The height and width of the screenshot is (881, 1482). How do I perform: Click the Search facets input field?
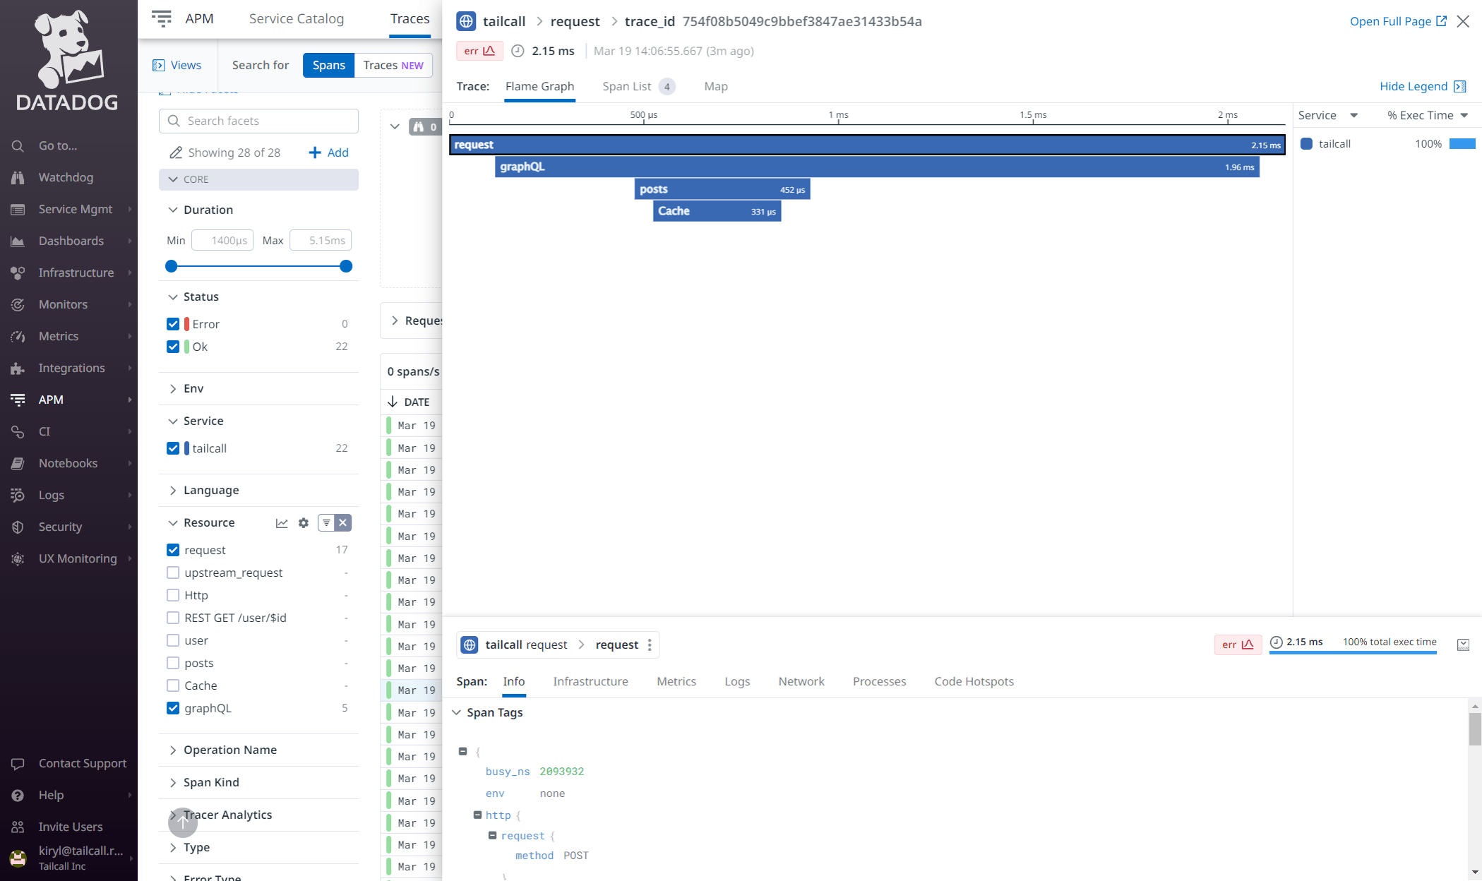258,121
